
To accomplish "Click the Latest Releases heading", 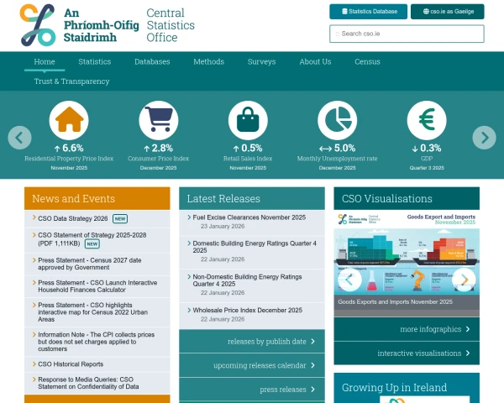I will click(223, 199).
